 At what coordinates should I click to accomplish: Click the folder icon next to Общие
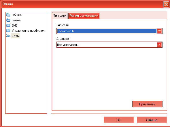(x=8, y=15)
